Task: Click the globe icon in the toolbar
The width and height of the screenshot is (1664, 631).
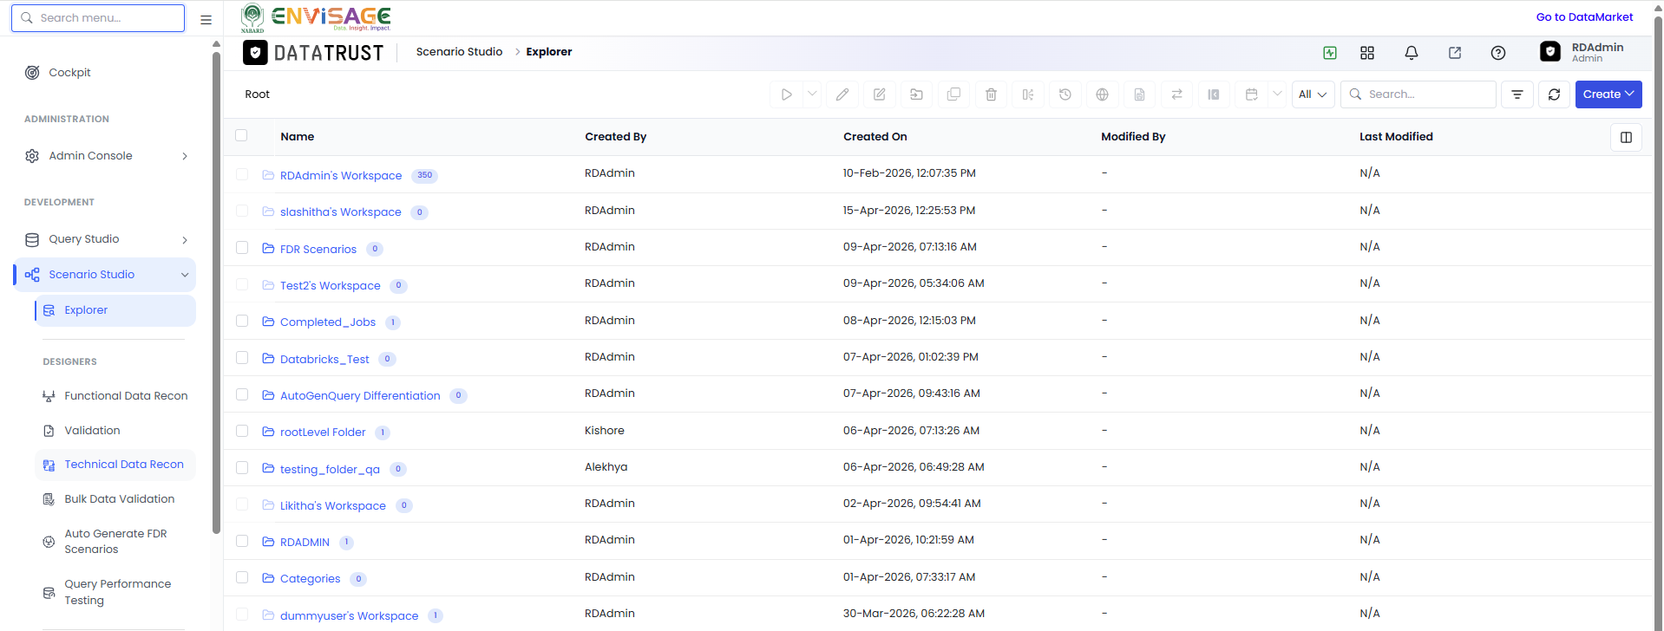Action: pyautogui.click(x=1103, y=94)
